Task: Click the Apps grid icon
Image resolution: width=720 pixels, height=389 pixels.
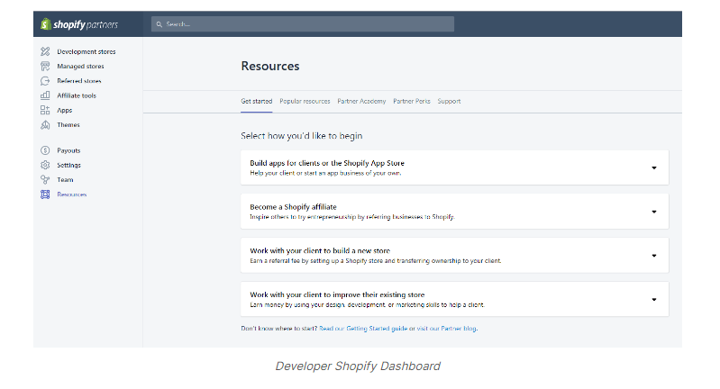Action: [45, 110]
